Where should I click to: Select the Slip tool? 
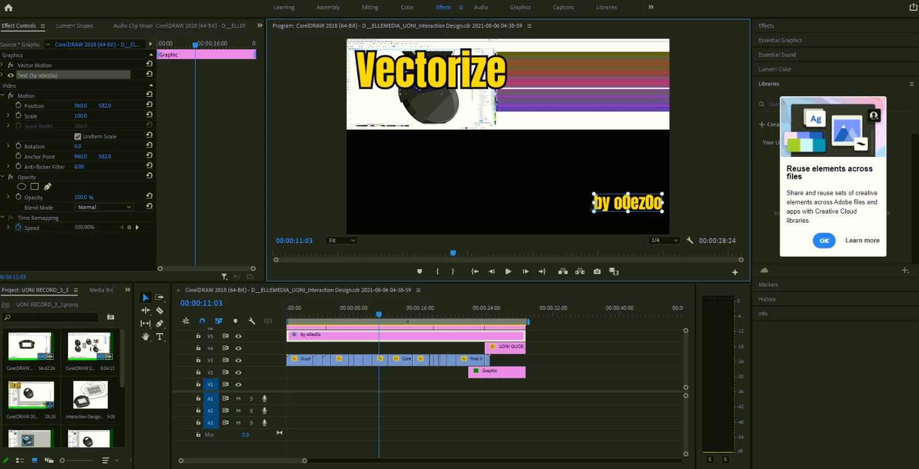click(146, 323)
